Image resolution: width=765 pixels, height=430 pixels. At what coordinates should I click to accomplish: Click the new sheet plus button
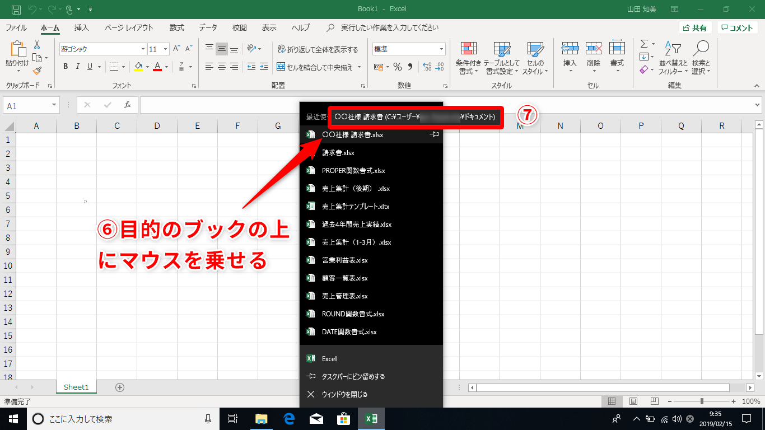point(119,387)
